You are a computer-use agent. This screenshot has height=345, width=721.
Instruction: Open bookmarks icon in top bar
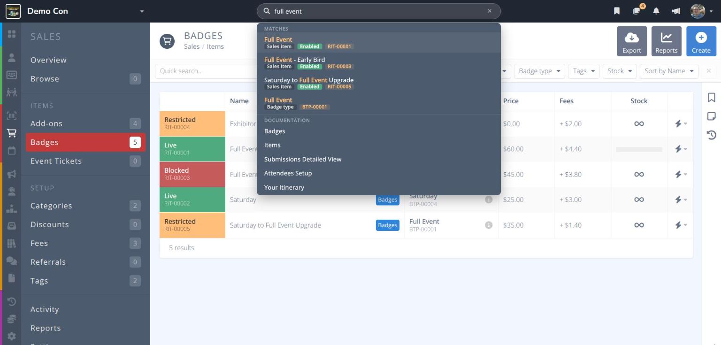(617, 11)
